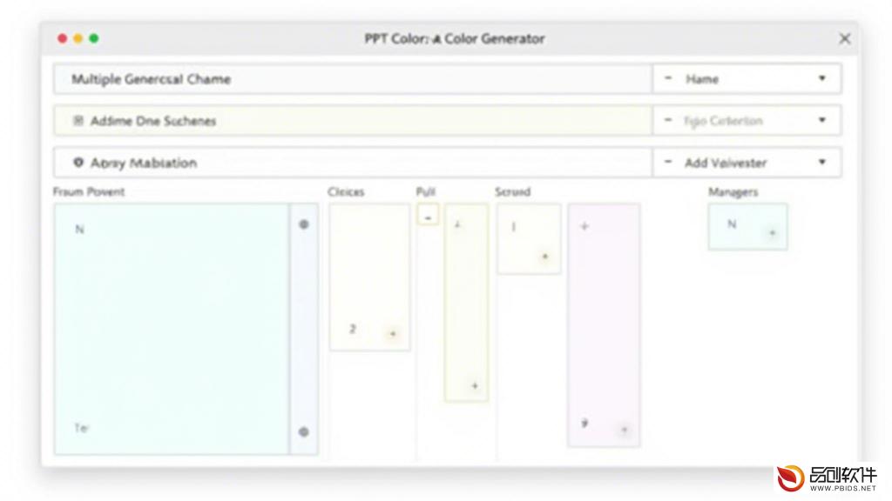892x501 pixels.
Task: Click the minus button next to Hame
Action: click(x=668, y=78)
